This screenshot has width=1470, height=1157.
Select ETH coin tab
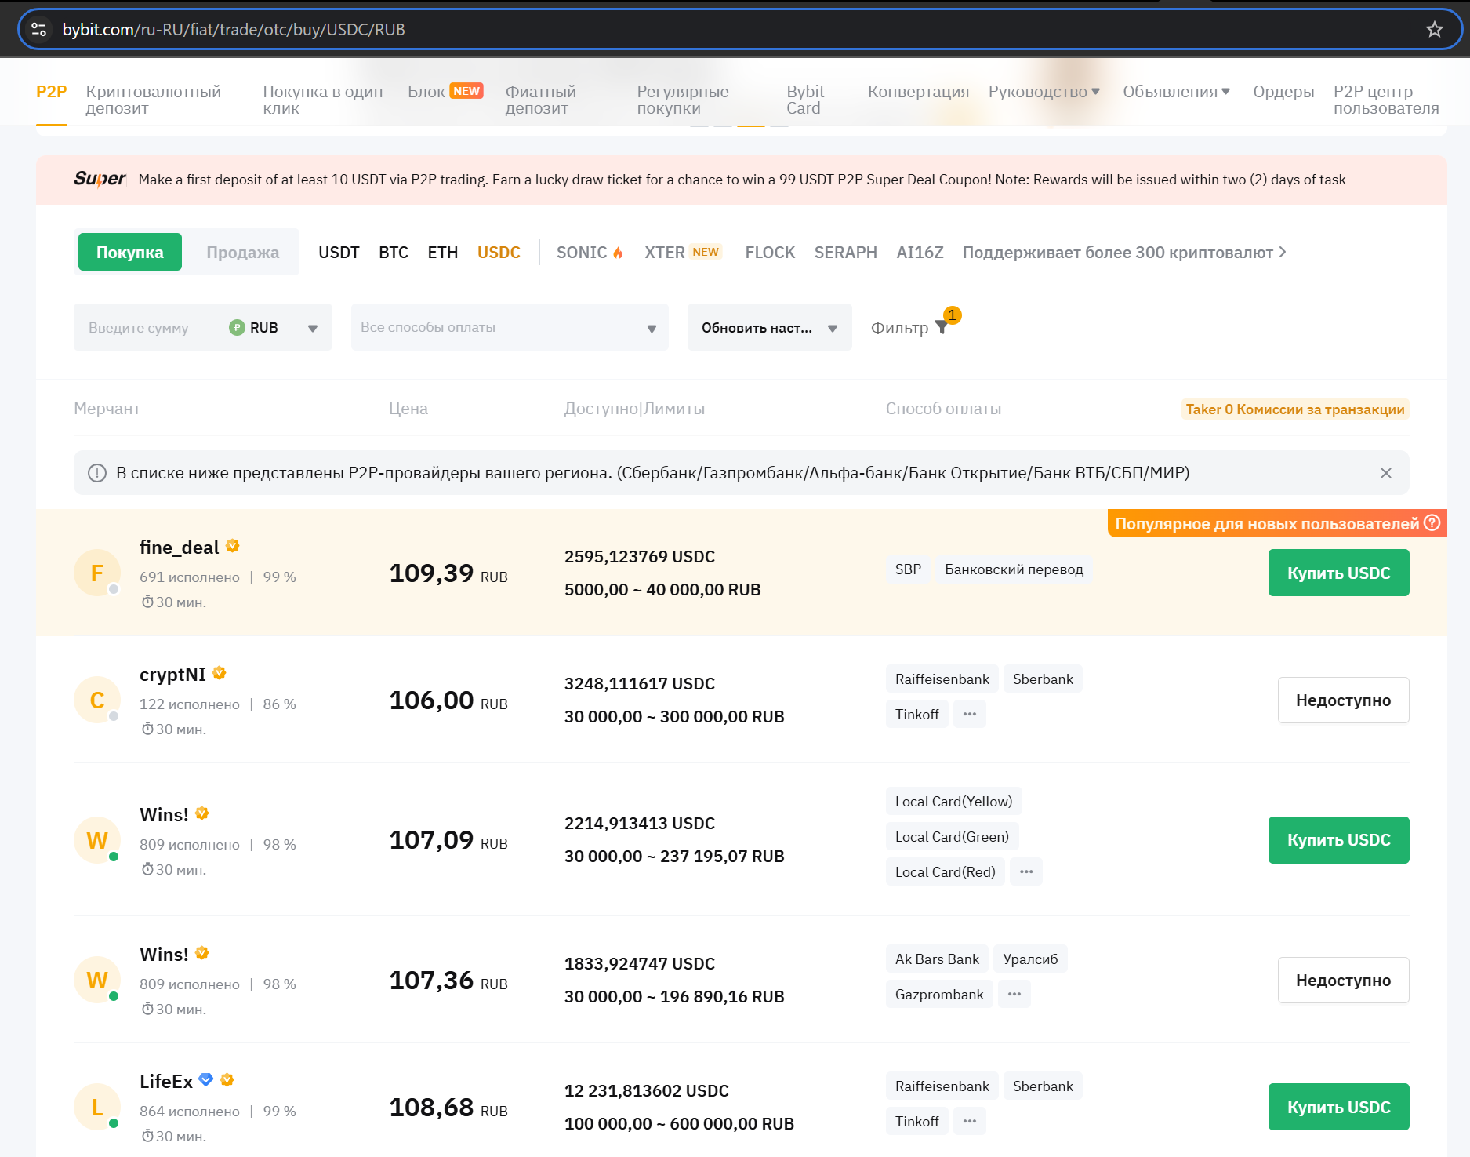(x=443, y=253)
